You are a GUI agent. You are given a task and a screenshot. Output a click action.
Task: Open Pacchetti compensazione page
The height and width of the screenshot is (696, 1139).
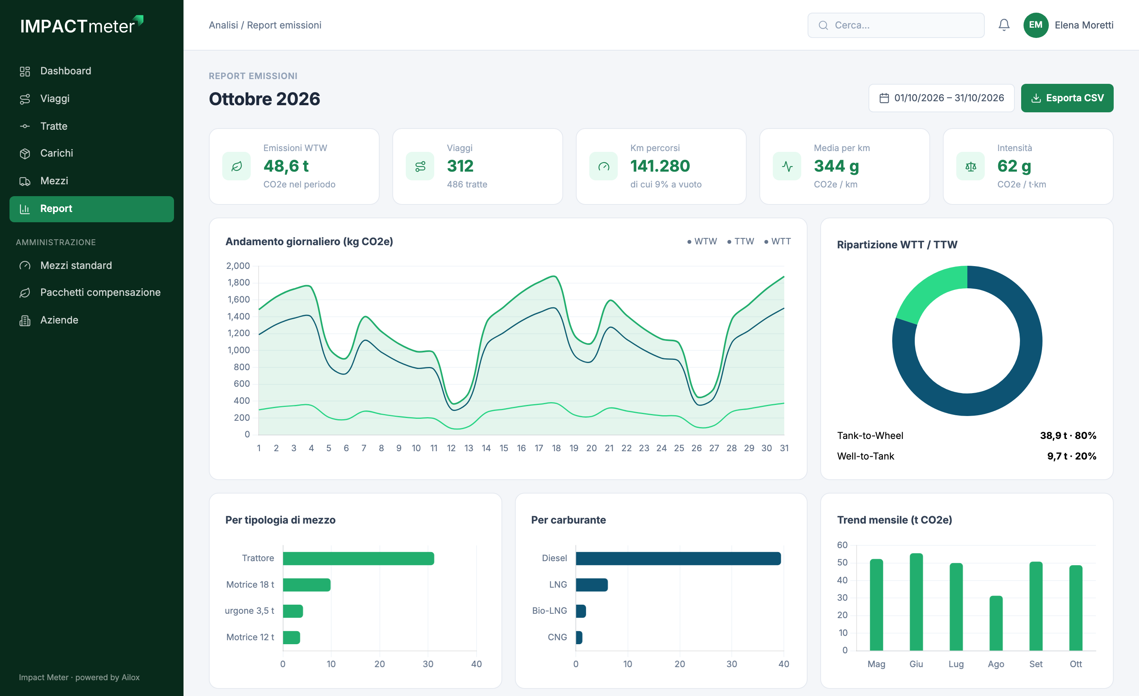point(91,292)
